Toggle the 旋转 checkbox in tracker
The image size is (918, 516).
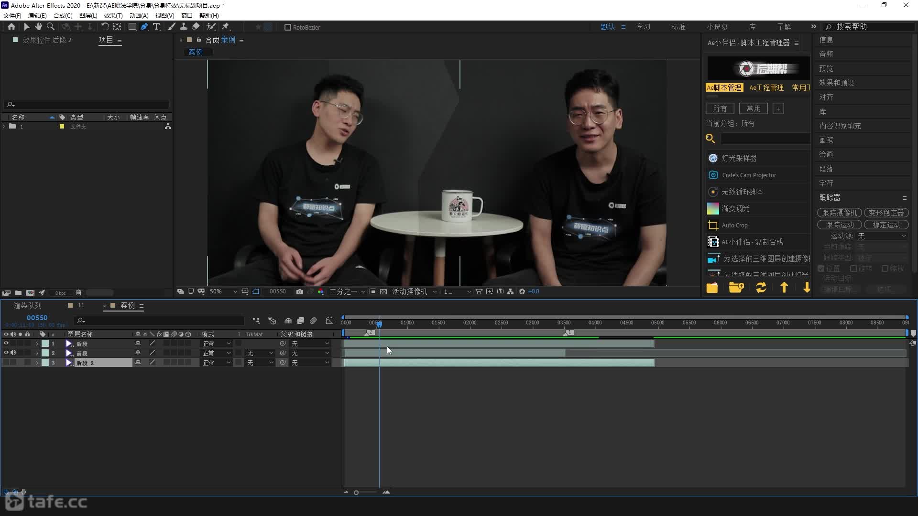(853, 269)
